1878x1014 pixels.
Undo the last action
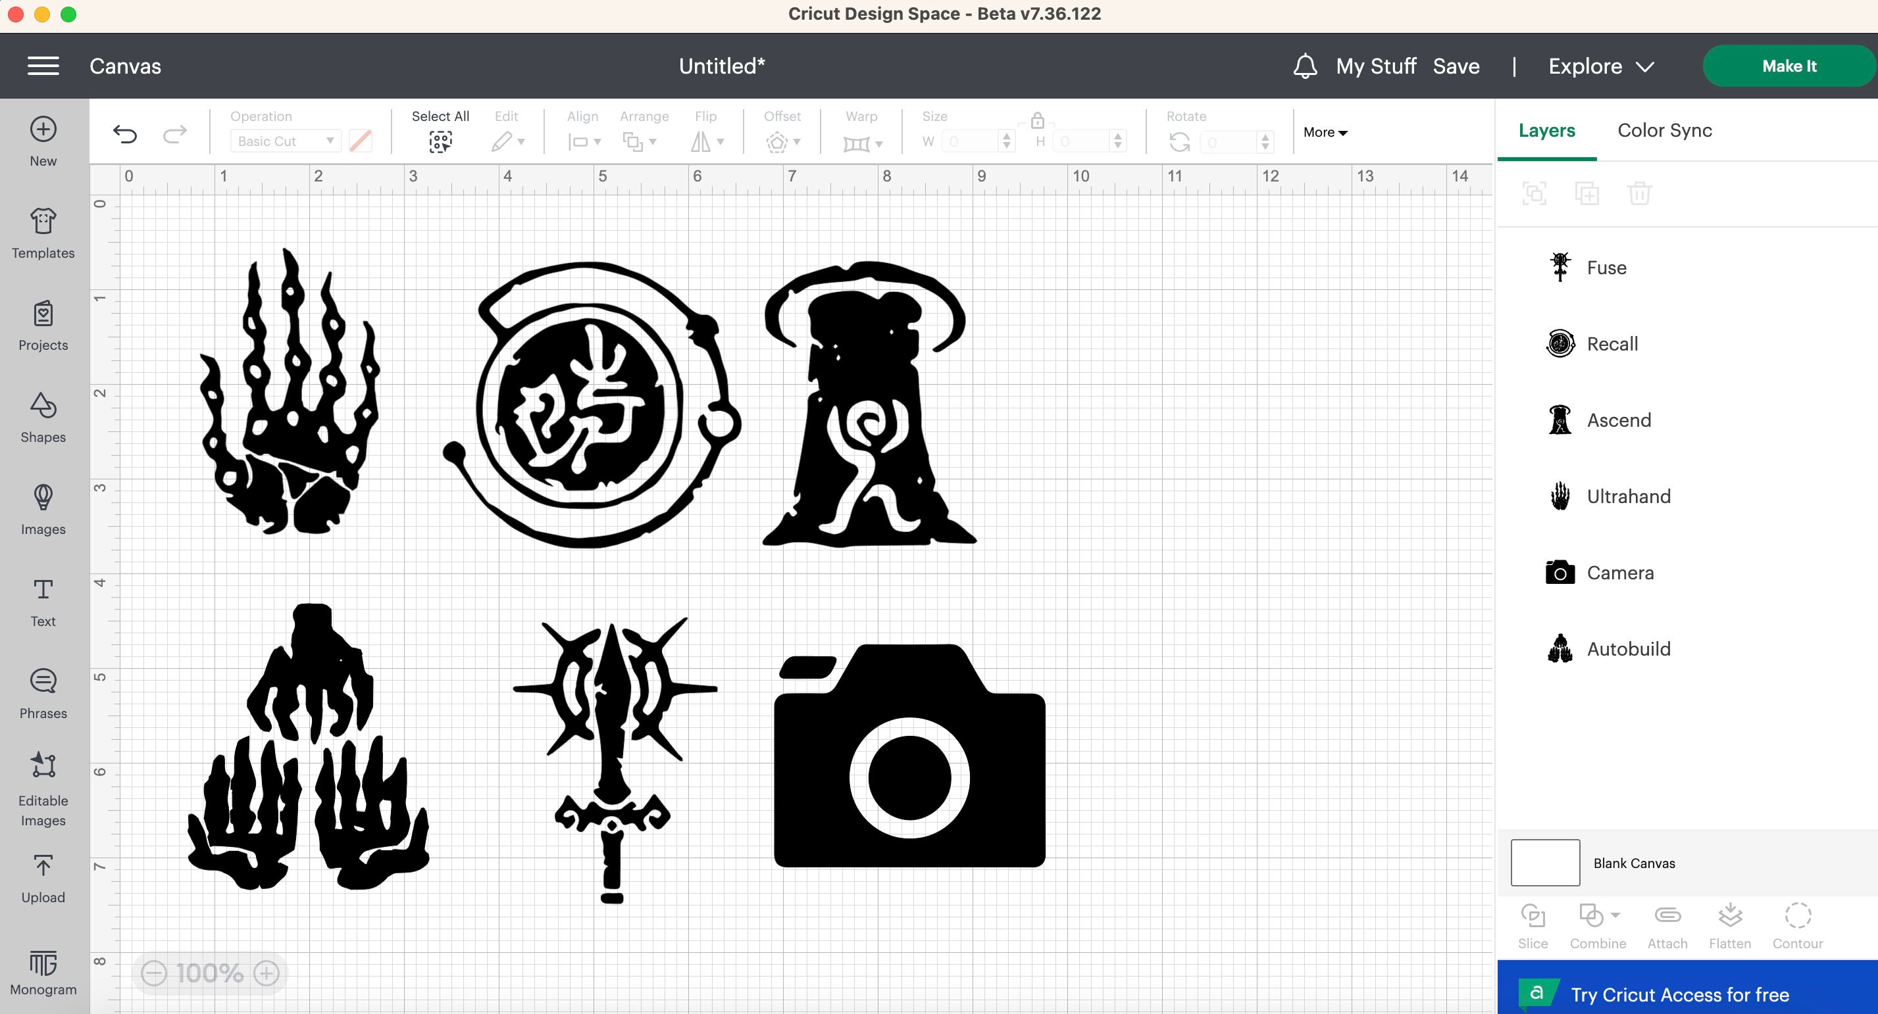[124, 134]
